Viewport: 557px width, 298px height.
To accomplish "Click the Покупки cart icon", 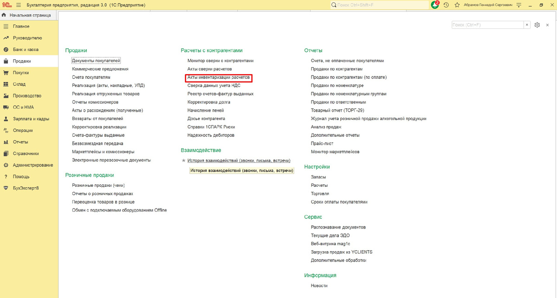I will pos(6,73).
